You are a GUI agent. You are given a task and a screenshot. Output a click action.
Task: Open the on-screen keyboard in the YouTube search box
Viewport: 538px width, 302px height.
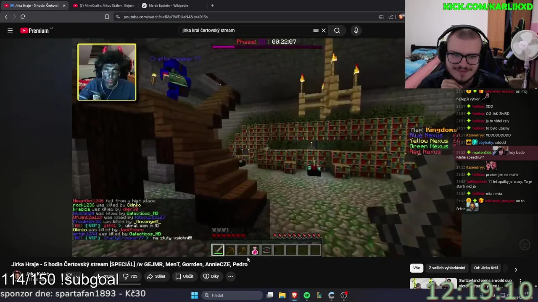[316, 30]
